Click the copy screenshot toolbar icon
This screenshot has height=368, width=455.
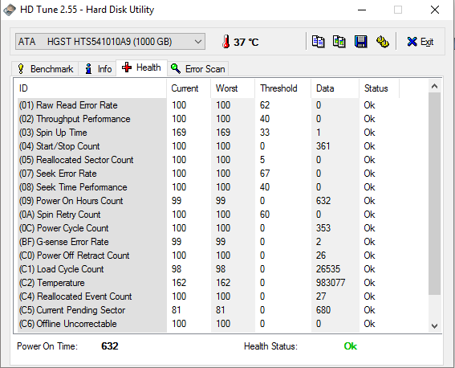[339, 42]
